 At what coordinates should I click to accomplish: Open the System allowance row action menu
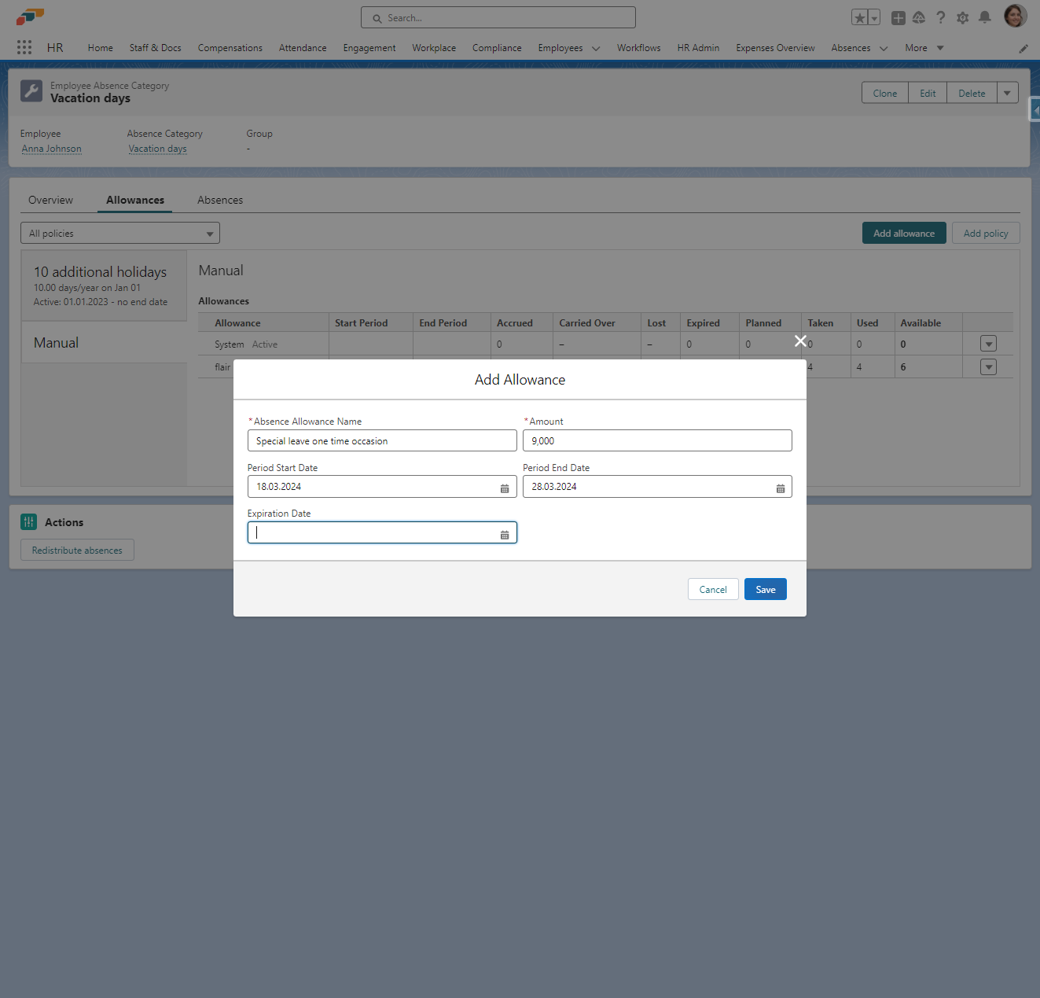(988, 344)
